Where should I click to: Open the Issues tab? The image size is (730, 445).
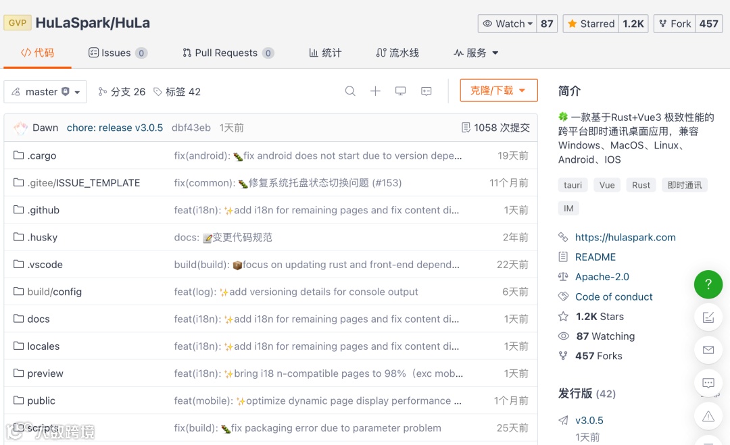[118, 53]
